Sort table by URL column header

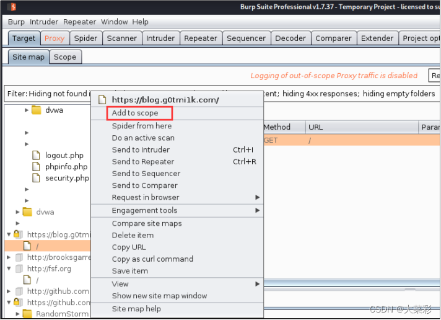coord(362,127)
